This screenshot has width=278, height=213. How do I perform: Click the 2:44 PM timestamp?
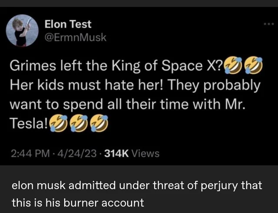[29, 153]
